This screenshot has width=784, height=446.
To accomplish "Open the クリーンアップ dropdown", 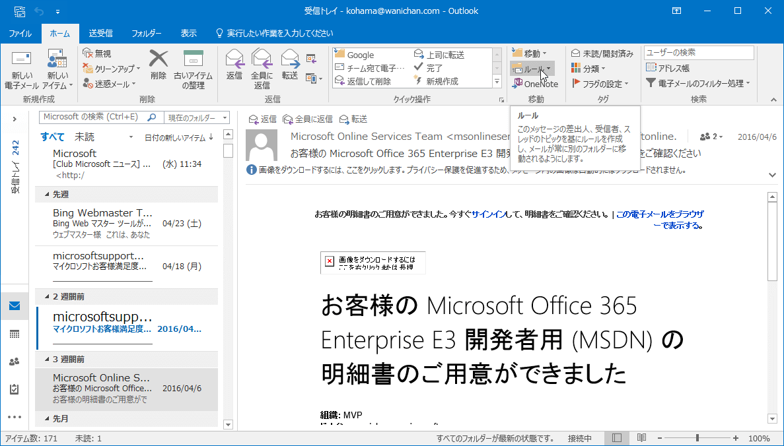I will click(x=111, y=69).
